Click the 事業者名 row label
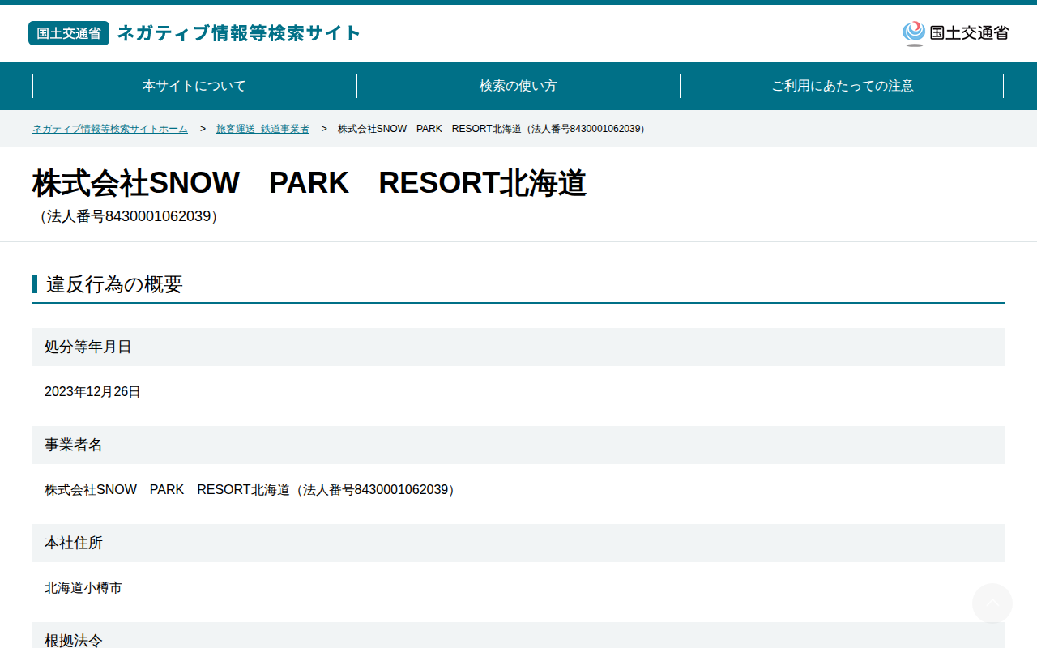 74,445
